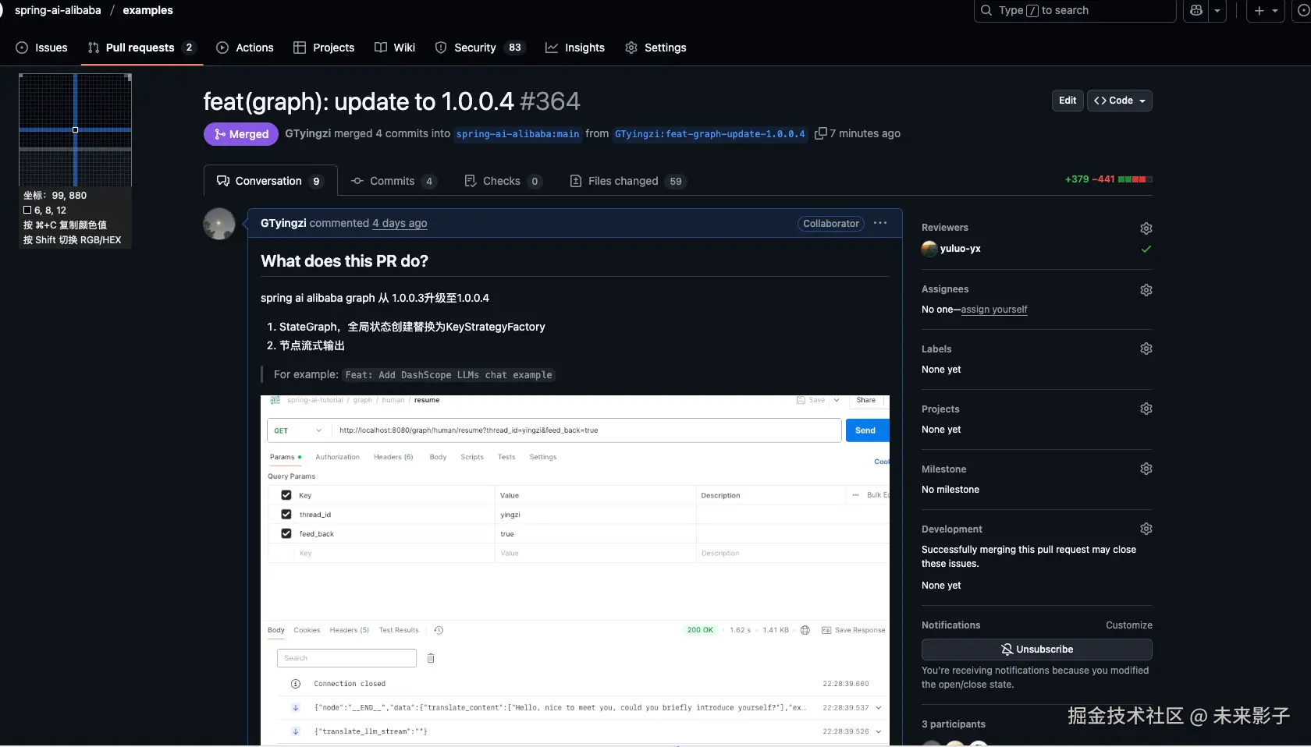This screenshot has width=1311, height=747.
Task: Open the Projects tab
Action: tap(324, 48)
